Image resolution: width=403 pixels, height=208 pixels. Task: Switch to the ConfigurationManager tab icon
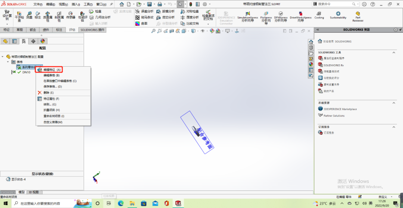click(x=24, y=41)
